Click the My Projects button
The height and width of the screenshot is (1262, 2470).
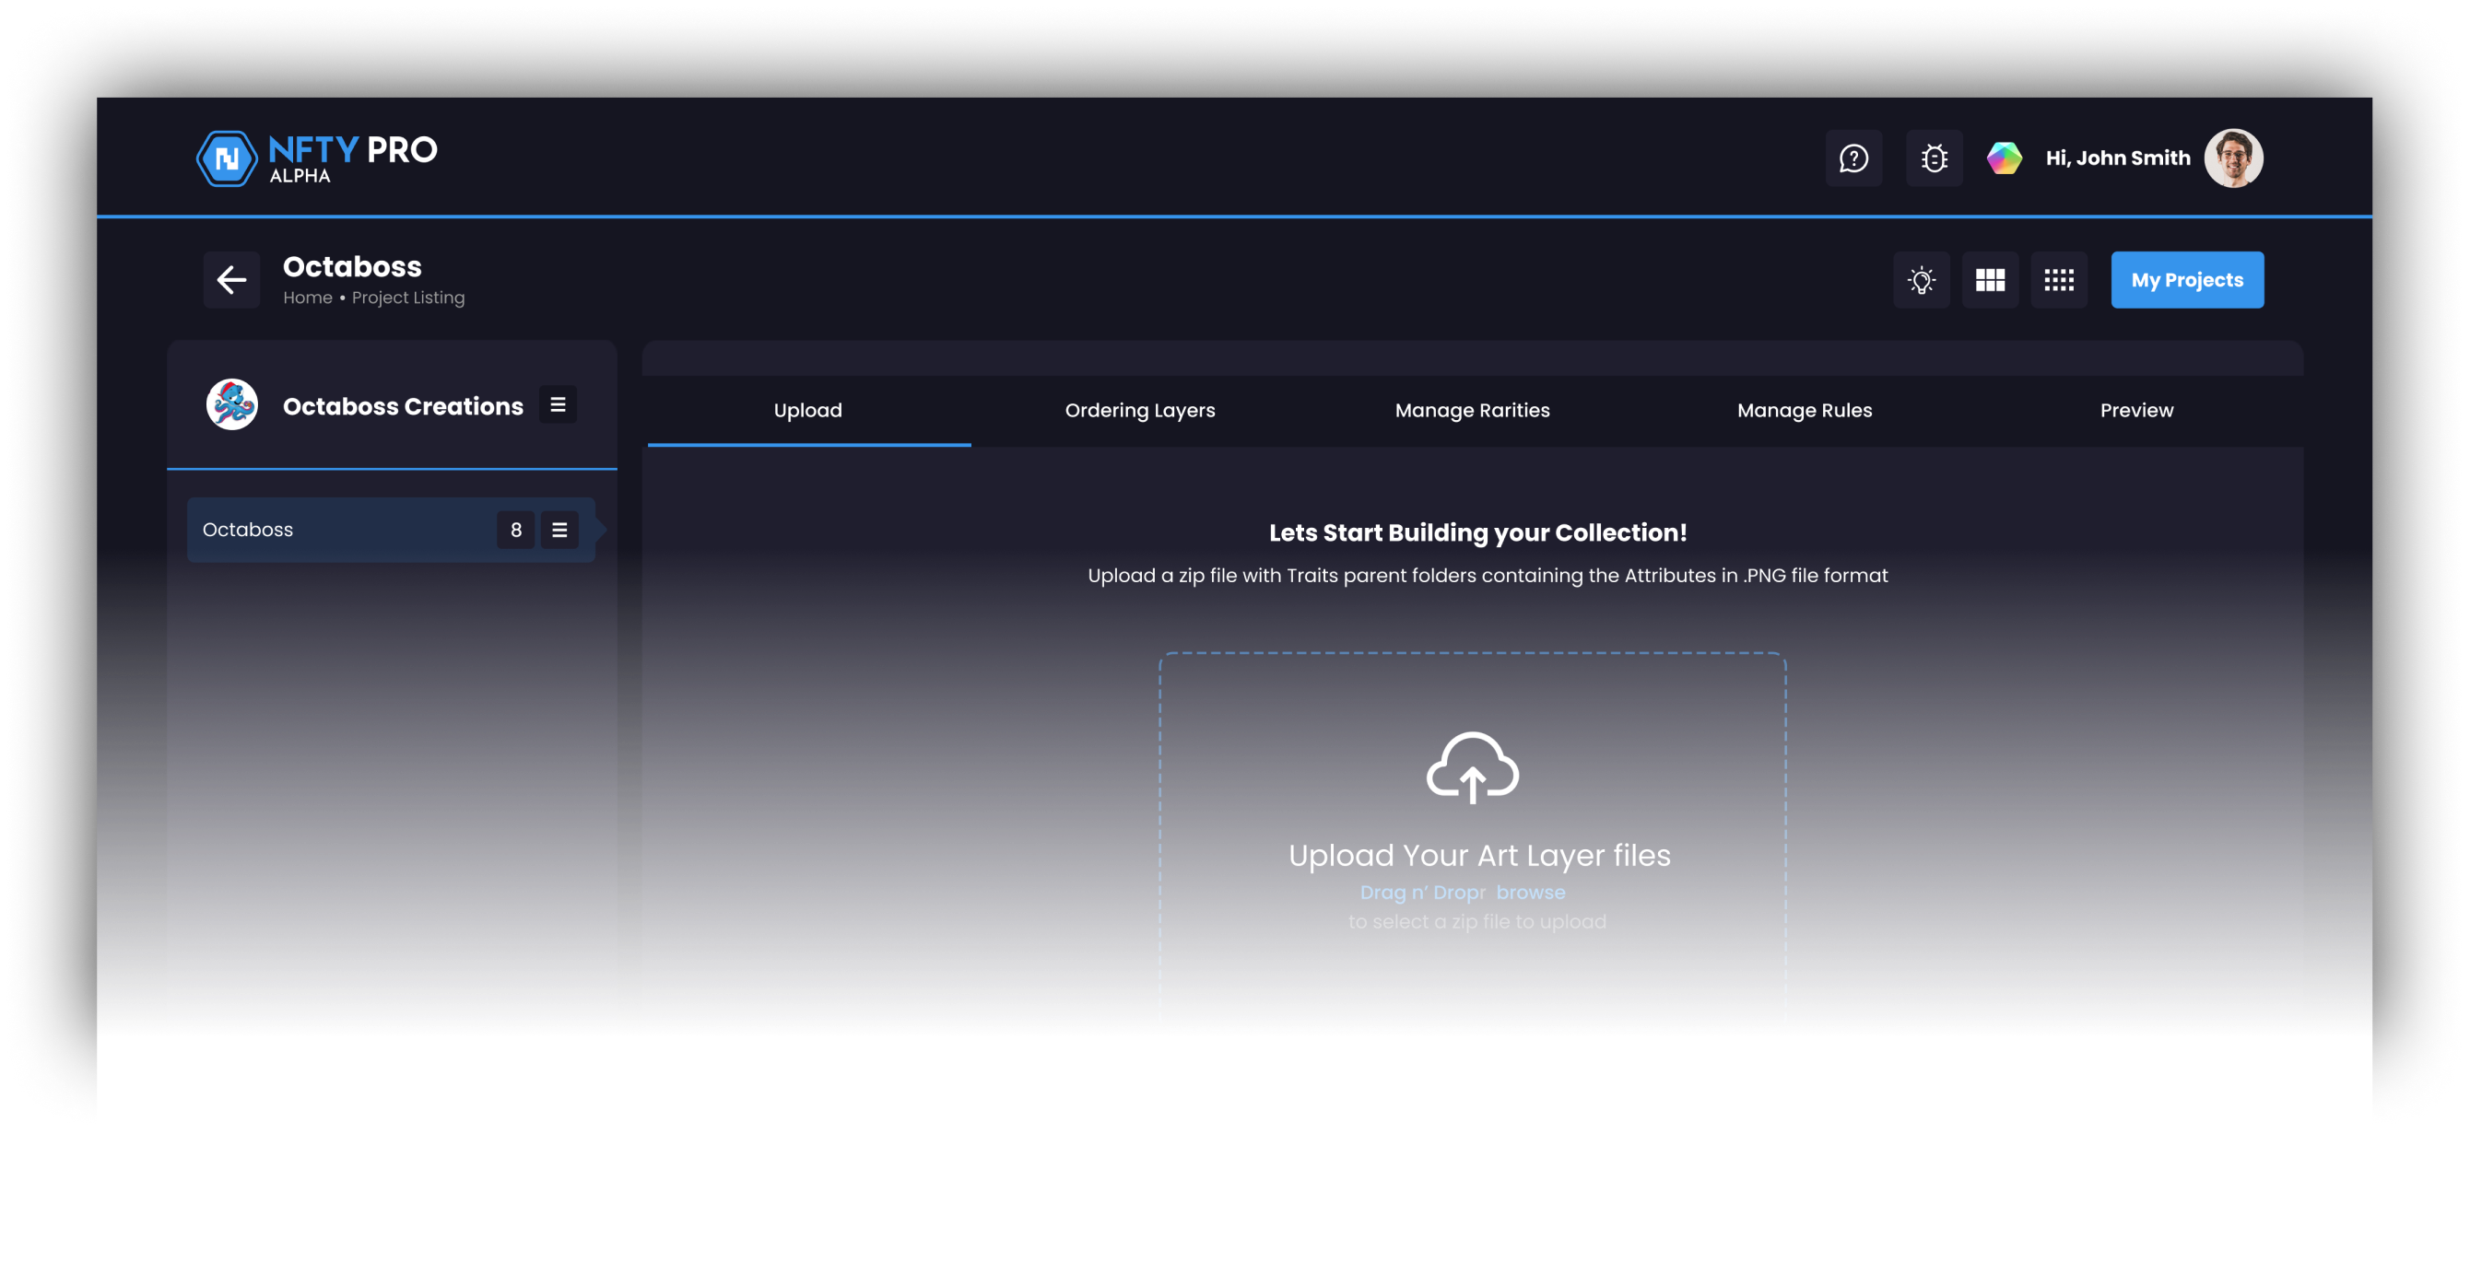click(2186, 279)
